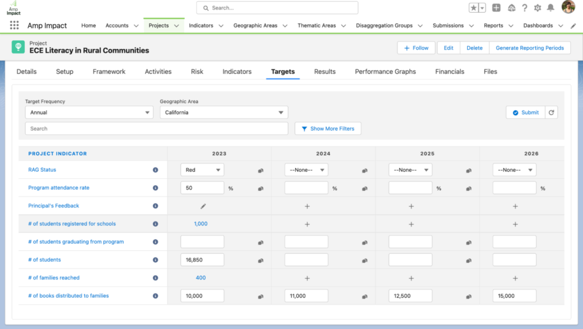Switch to the Framework tab
583x329 pixels.
coord(109,72)
